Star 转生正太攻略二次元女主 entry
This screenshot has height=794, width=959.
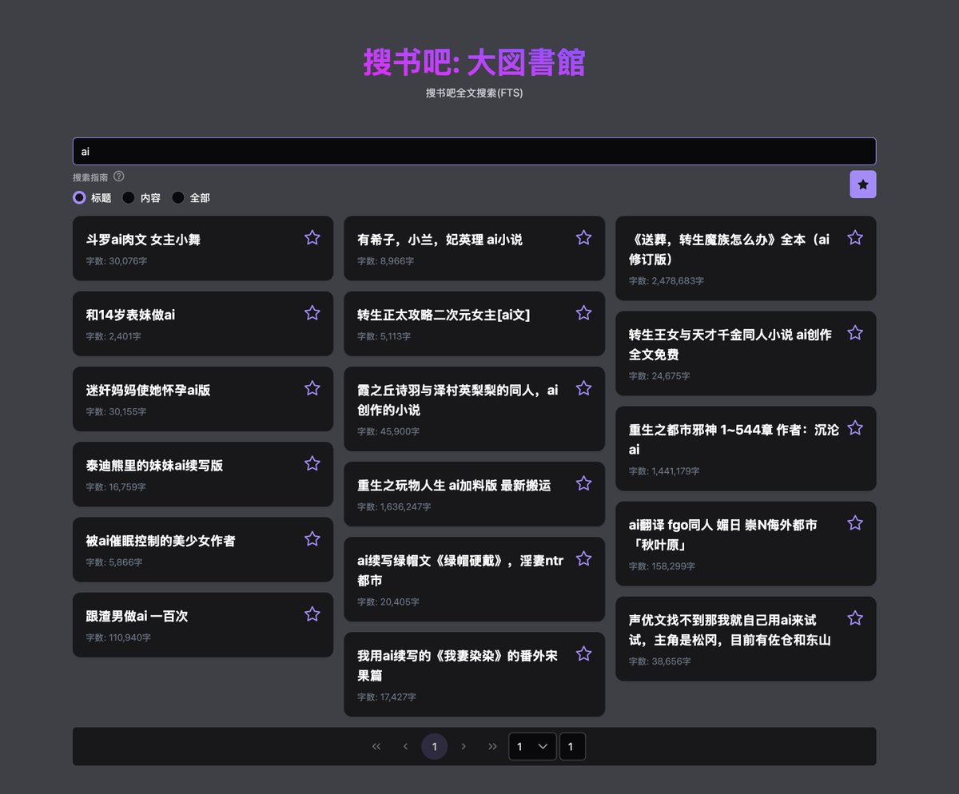pyautogui.click(x=583, y=313)
